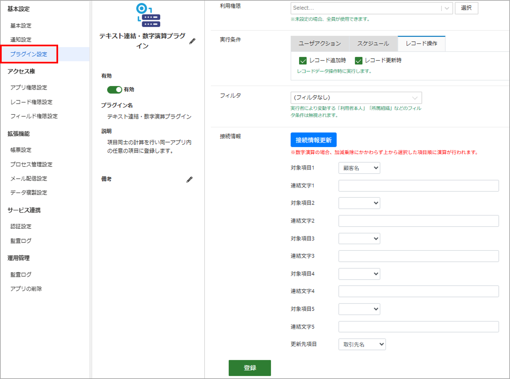Screen dimensions: 510x379
Task: Open 基本設定 sidebar item
Action: pyautogui.click(x=21, y=26)
